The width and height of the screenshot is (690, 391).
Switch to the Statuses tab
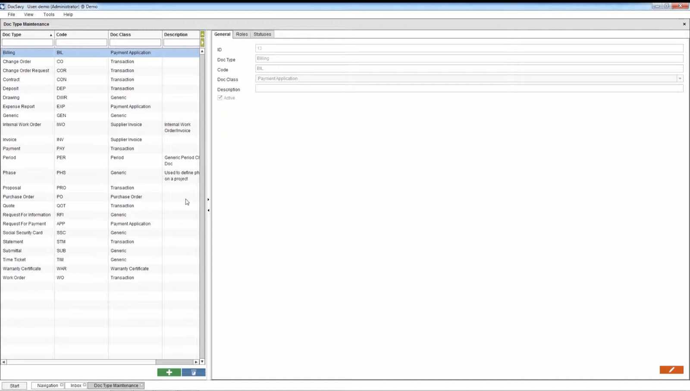[x=262, y=34]
